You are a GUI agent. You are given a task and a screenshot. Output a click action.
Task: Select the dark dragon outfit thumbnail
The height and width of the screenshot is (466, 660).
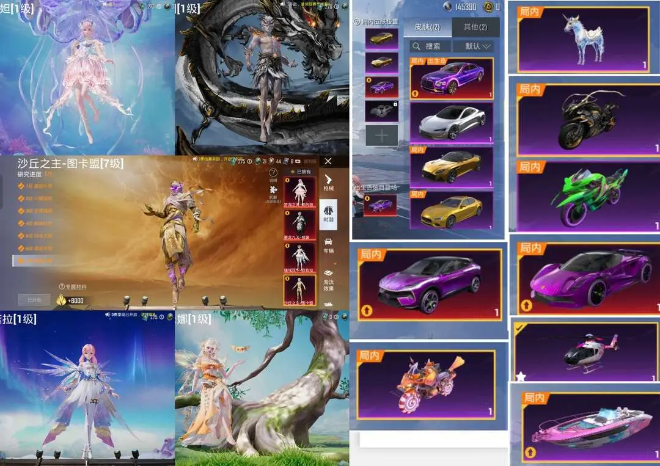tap(299, 225)
